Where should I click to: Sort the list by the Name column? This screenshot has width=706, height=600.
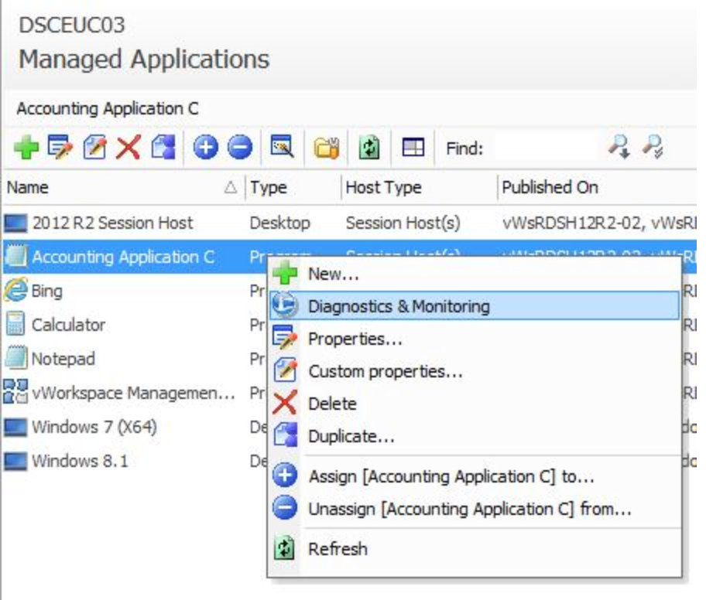coord(116,187)
